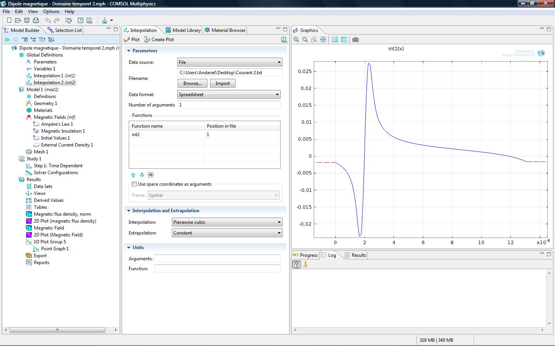555x346 pixels.
Task: Click the Model Builder tree-list toolbar icon
Action: (25, 40)
